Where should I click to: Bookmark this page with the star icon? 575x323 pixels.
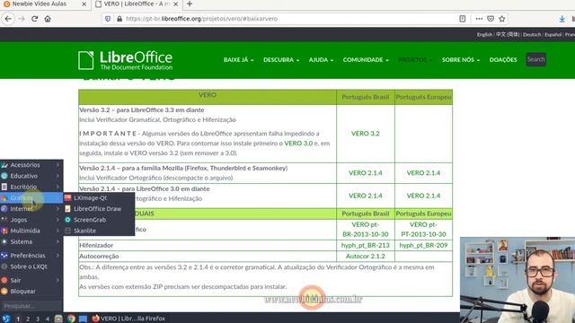(502, 19)
